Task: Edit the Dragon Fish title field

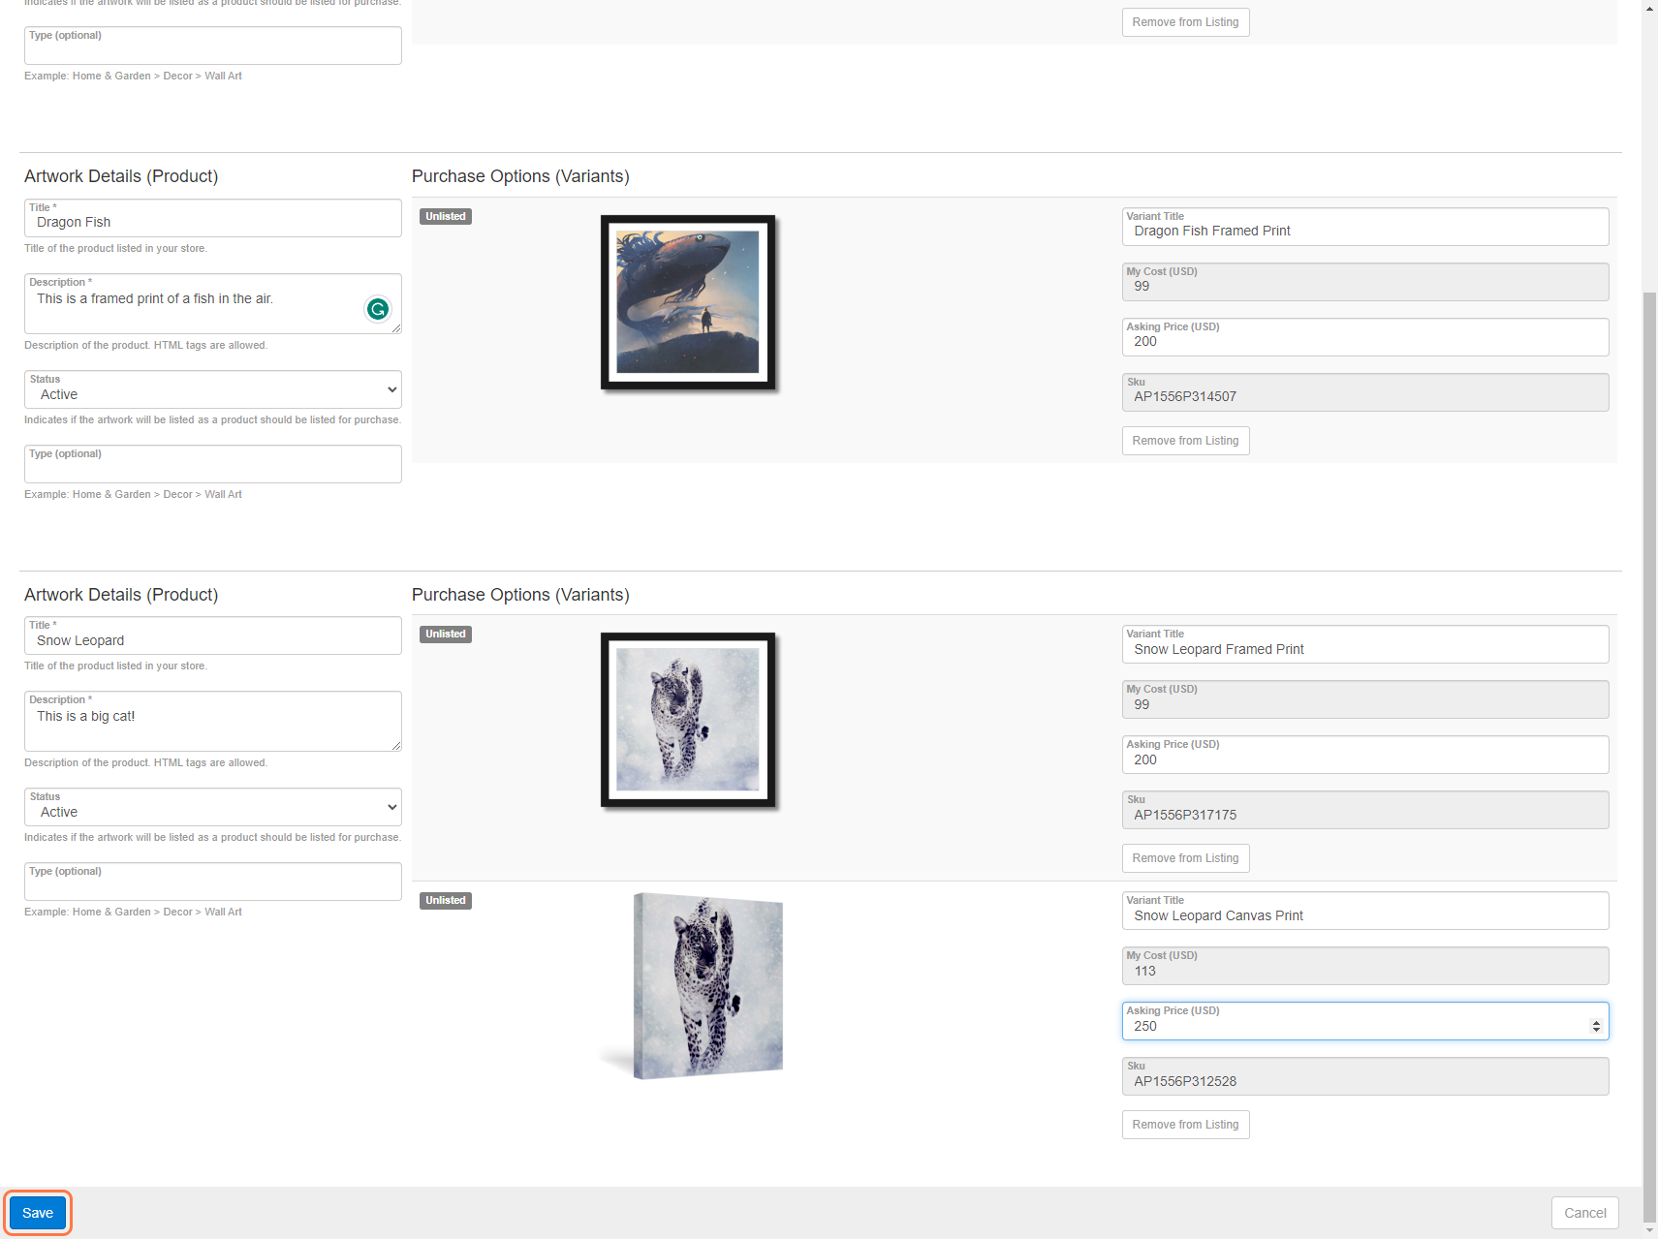Action: pos(213,218)
